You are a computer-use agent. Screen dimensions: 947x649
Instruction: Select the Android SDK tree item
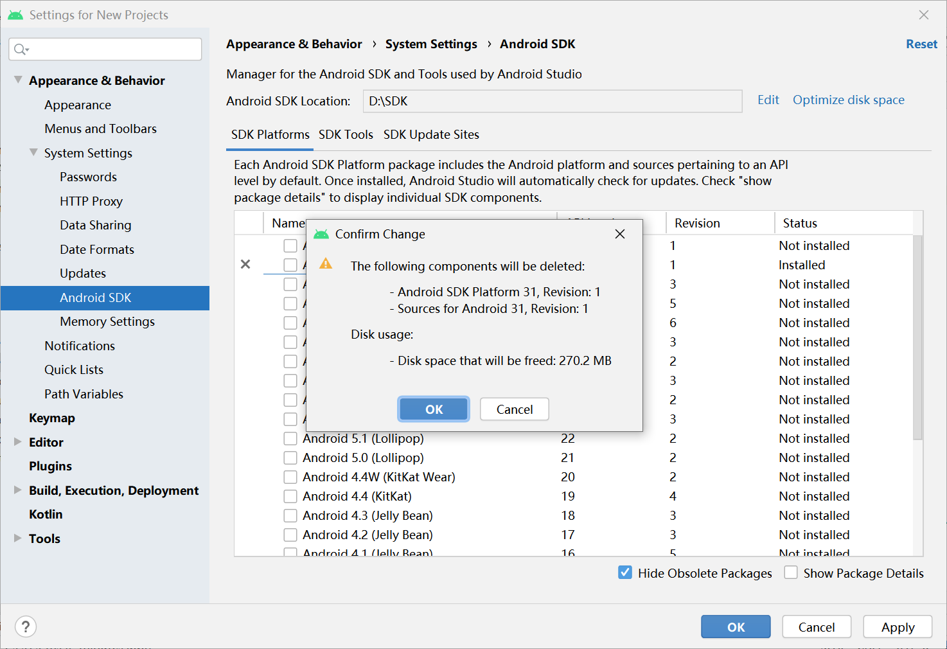tap(105, 298)
